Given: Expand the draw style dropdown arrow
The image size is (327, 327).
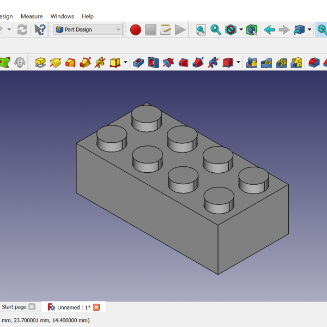Looking at the screenshot, I should [241, 30].
